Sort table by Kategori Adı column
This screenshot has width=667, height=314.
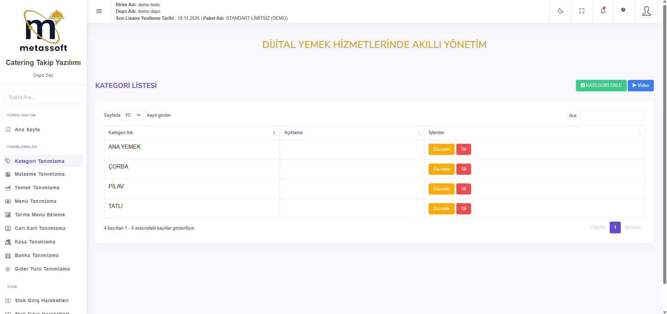192,133
